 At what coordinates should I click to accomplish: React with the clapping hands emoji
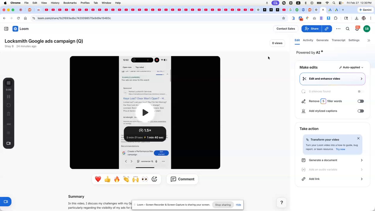(126, 179)
